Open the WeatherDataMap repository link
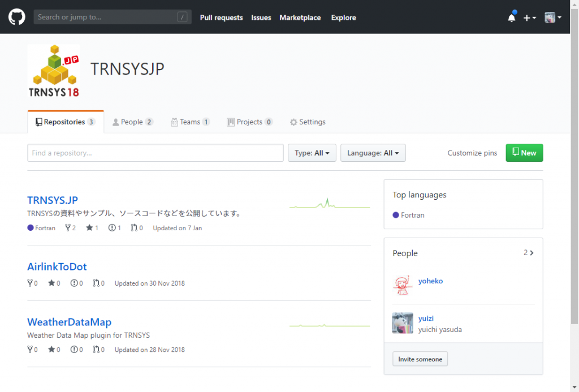Image resolution: width=579 pixels, height=392 pixels. [x=69, y=321]
